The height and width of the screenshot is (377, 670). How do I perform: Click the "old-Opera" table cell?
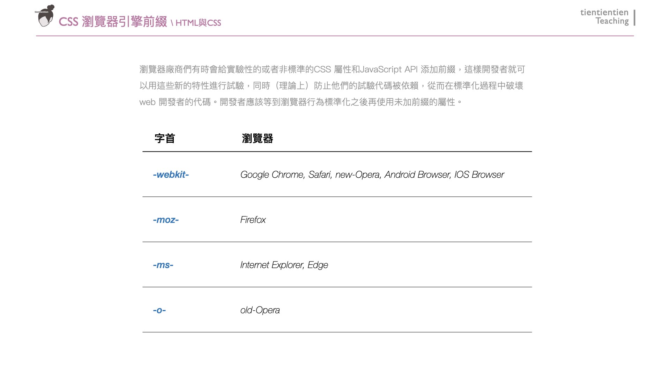260,310
